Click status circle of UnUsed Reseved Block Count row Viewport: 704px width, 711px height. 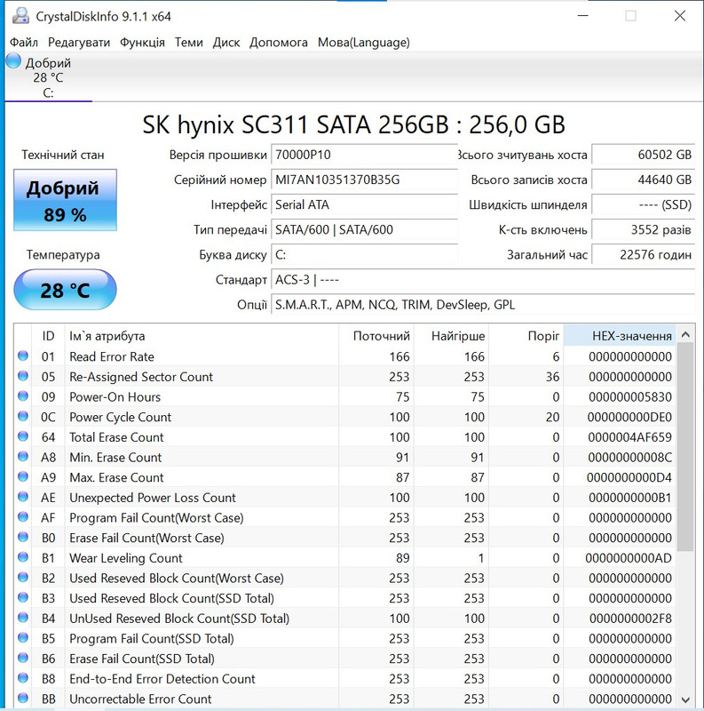[x=23, y=618]
